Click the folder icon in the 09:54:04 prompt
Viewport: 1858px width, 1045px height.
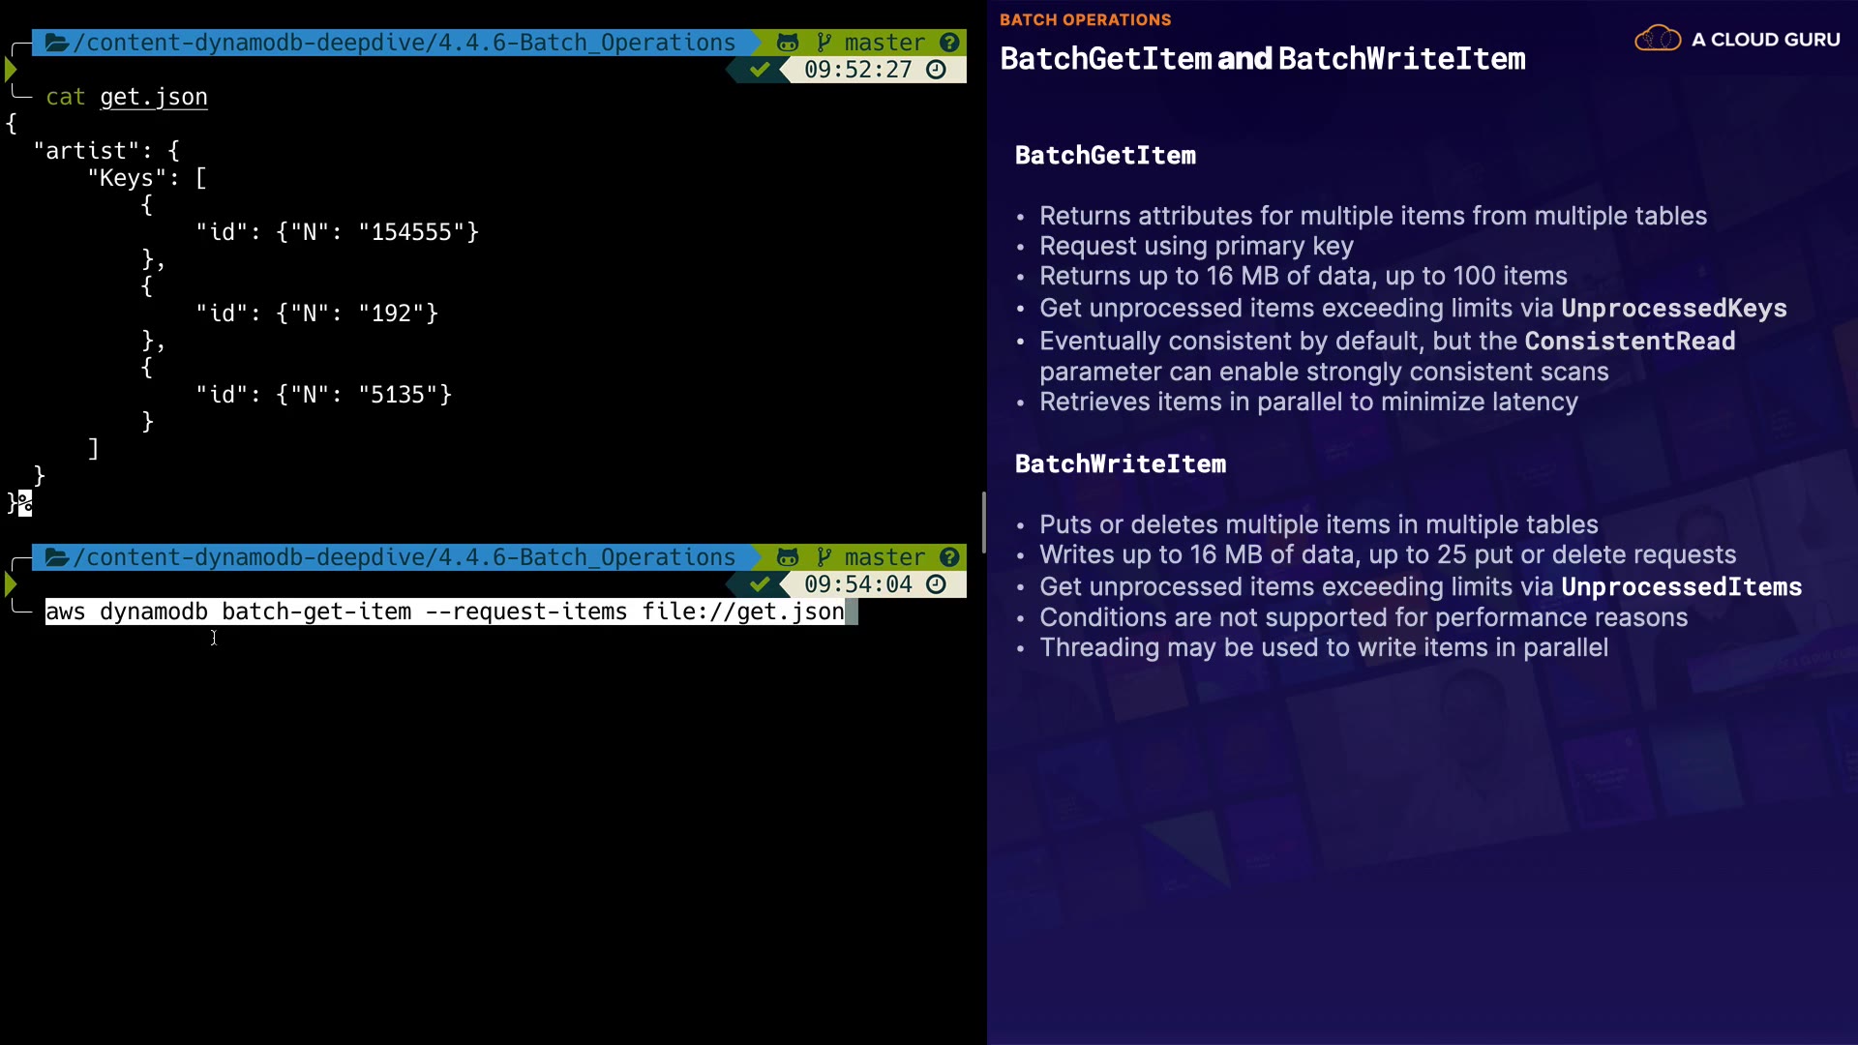click(x=56, y=557)
